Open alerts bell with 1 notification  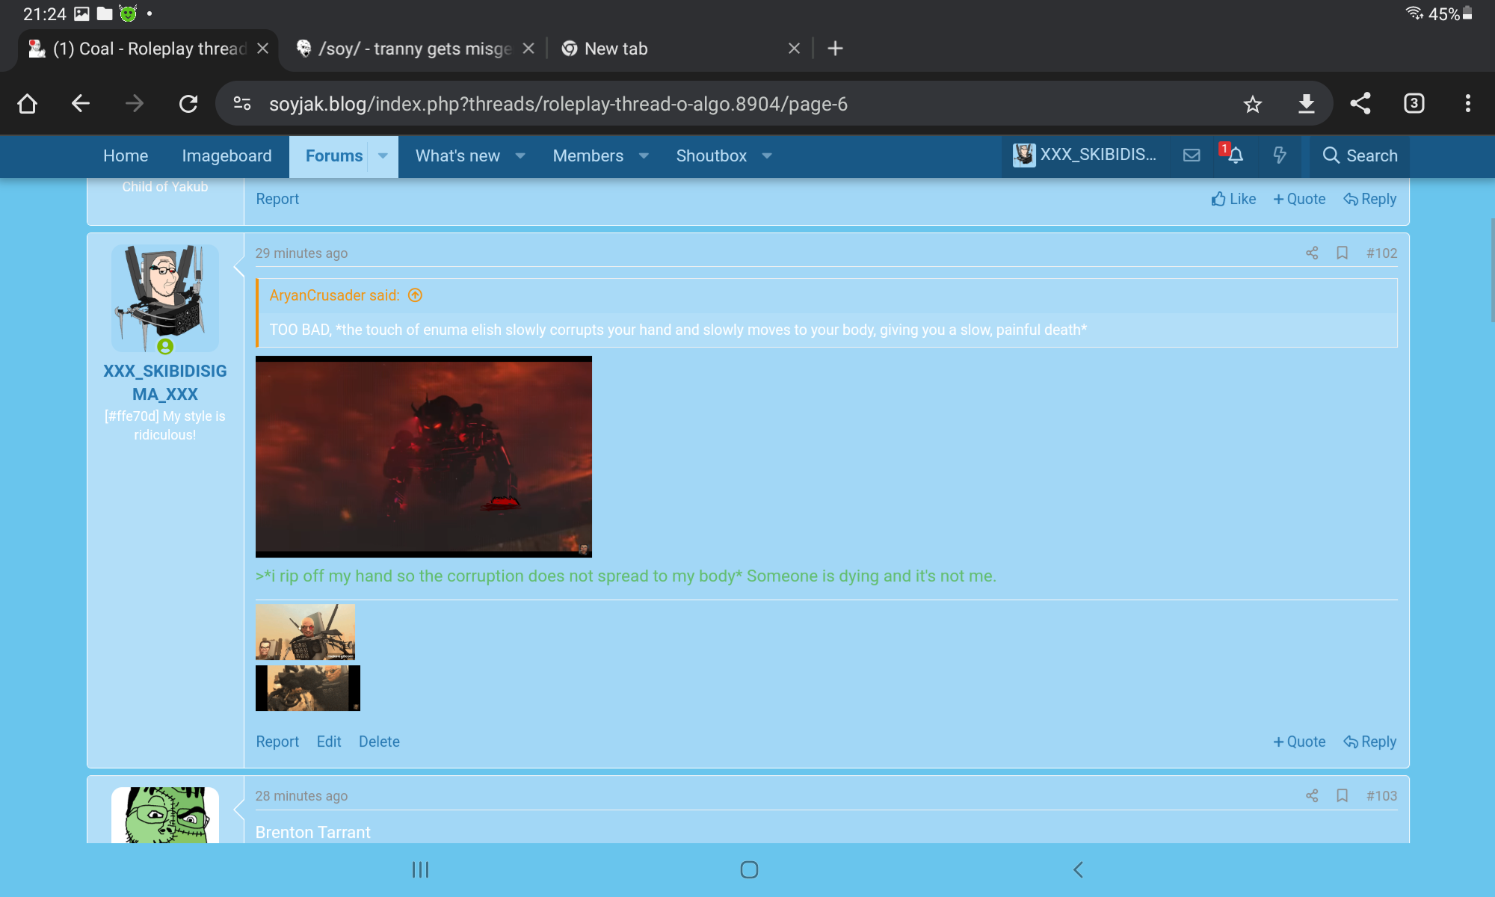pos(1234,155)
